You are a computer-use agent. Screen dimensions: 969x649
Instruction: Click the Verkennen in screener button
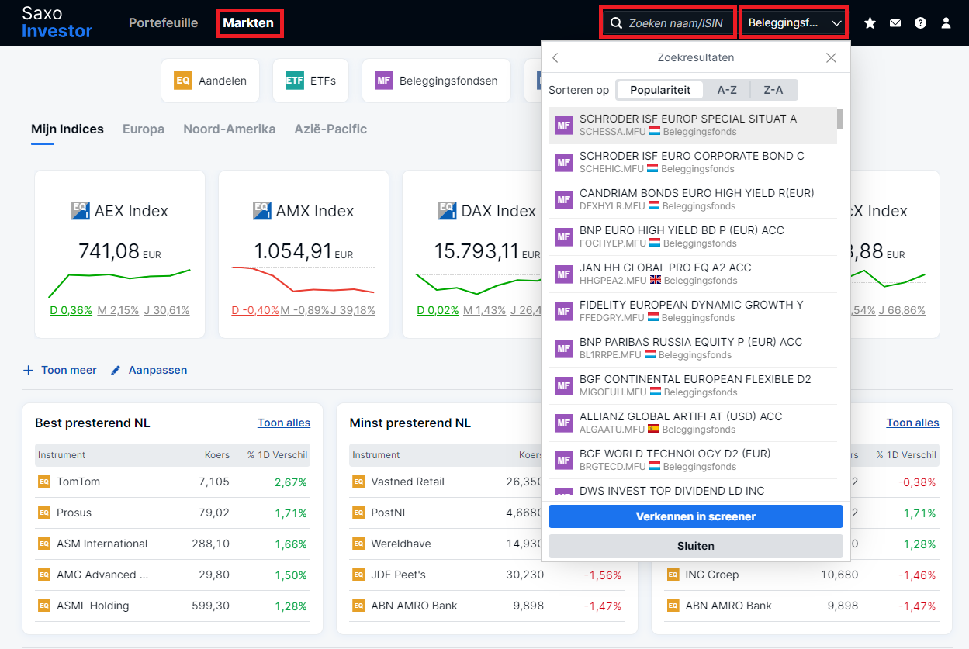(x=696, y=516)
